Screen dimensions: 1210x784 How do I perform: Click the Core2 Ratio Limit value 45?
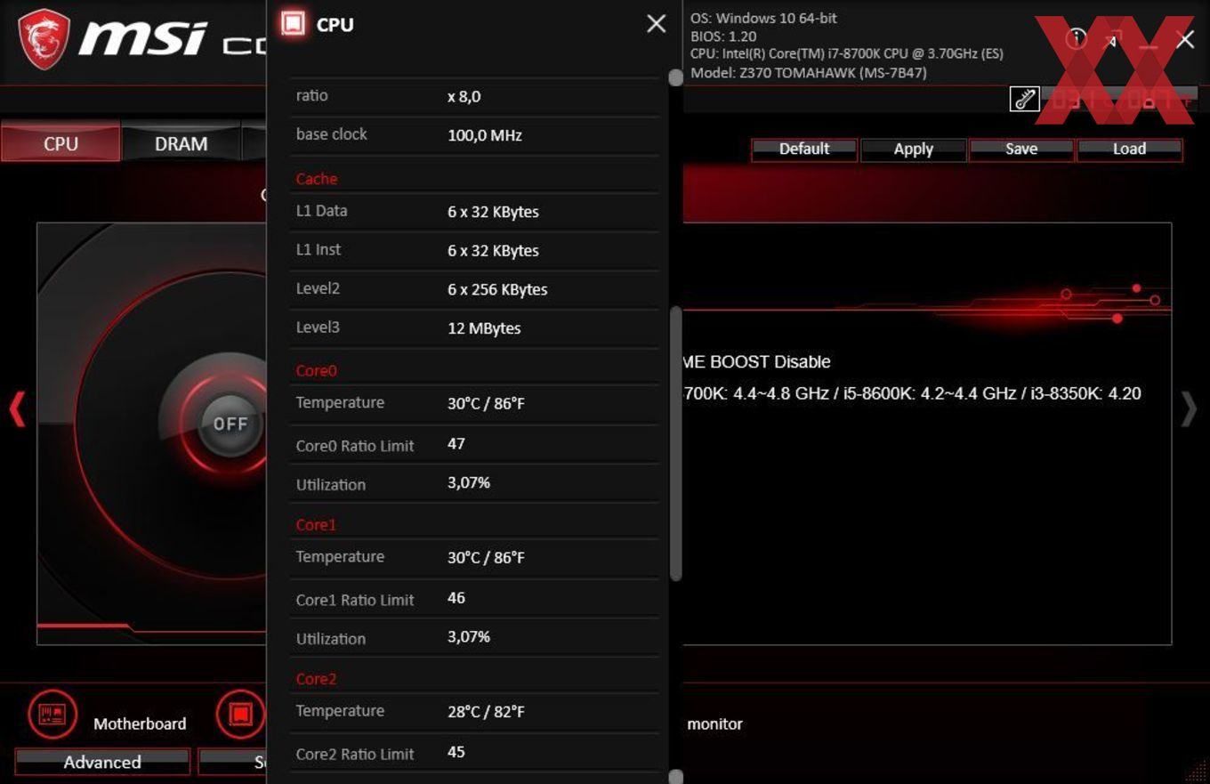click(x=456, y=752)
